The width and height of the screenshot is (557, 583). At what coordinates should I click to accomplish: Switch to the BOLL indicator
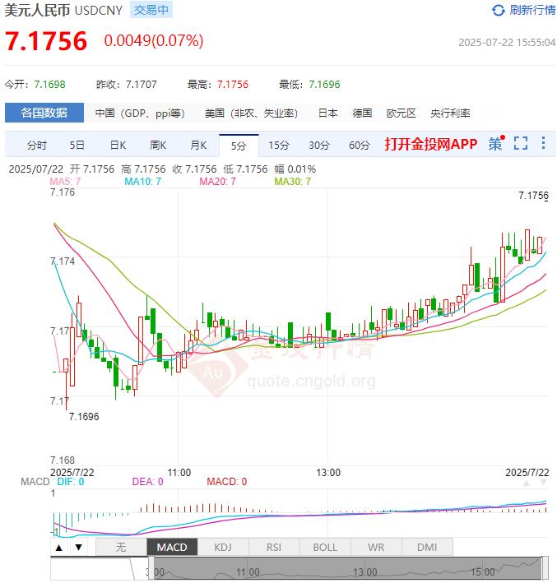(325, 548)
